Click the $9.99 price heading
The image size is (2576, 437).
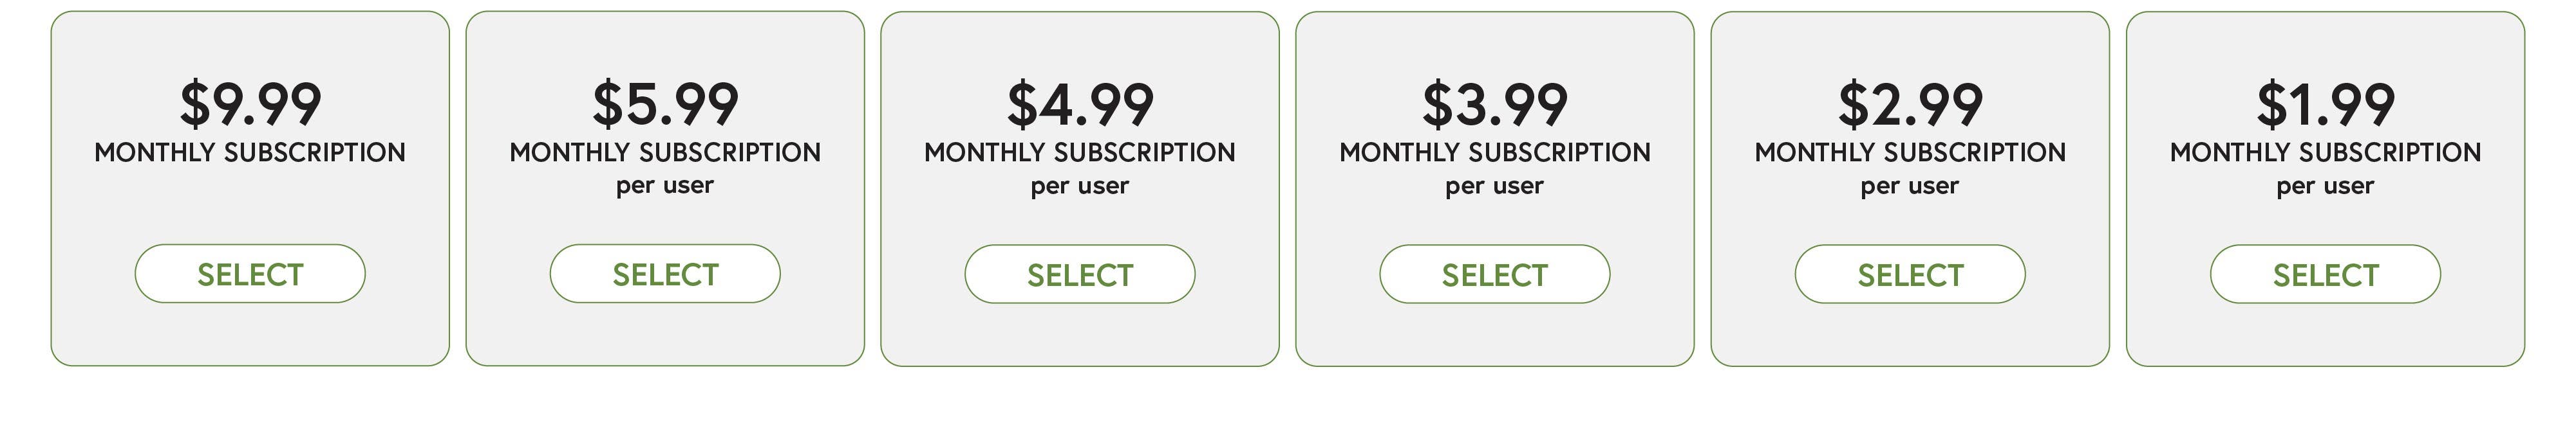(x=250, y=103)
